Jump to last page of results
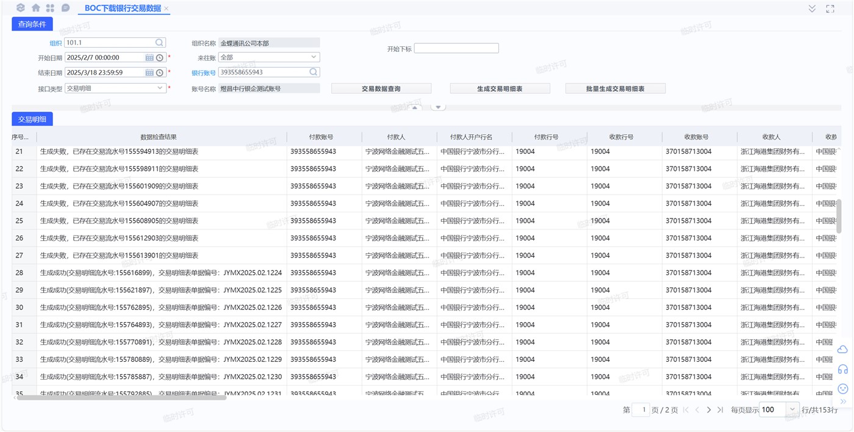 click(x=720, y=410)
